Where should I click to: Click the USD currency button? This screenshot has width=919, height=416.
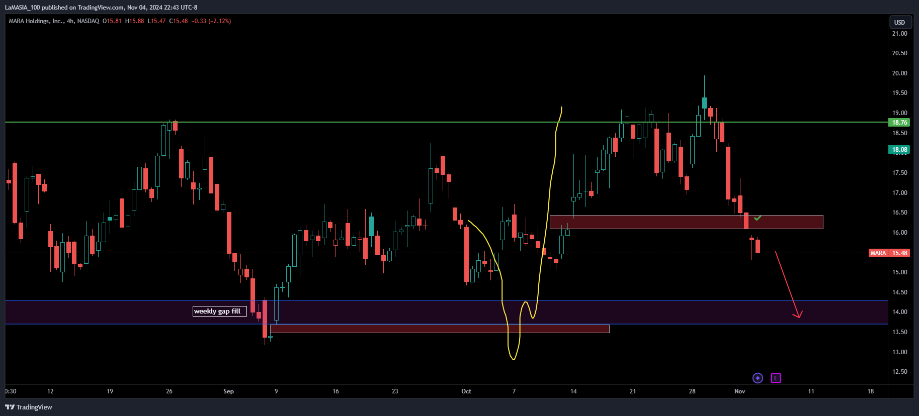[x=899, y=22]
